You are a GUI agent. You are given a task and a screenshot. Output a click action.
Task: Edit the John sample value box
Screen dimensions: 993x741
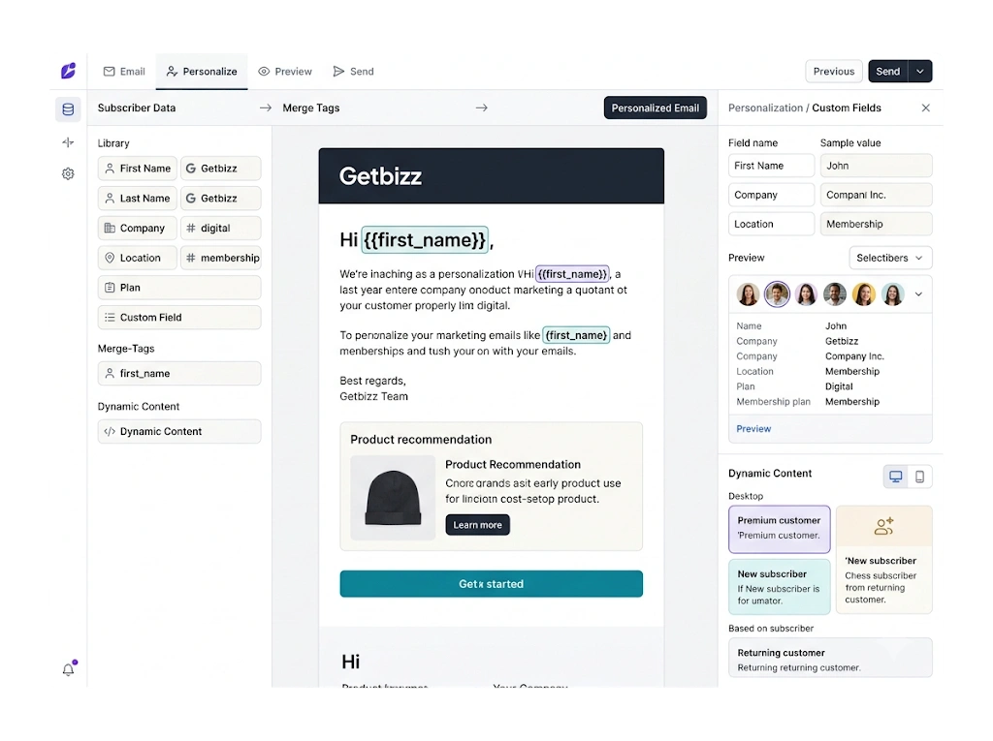point(877,166)
